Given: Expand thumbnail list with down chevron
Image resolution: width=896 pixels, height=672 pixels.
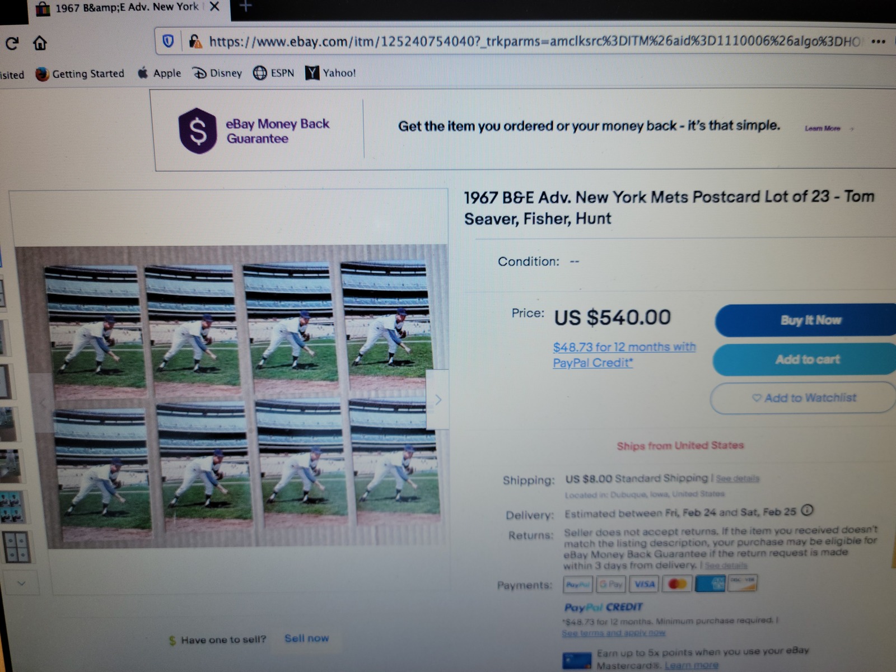Looking at the screenshot, I should point(21,583).
